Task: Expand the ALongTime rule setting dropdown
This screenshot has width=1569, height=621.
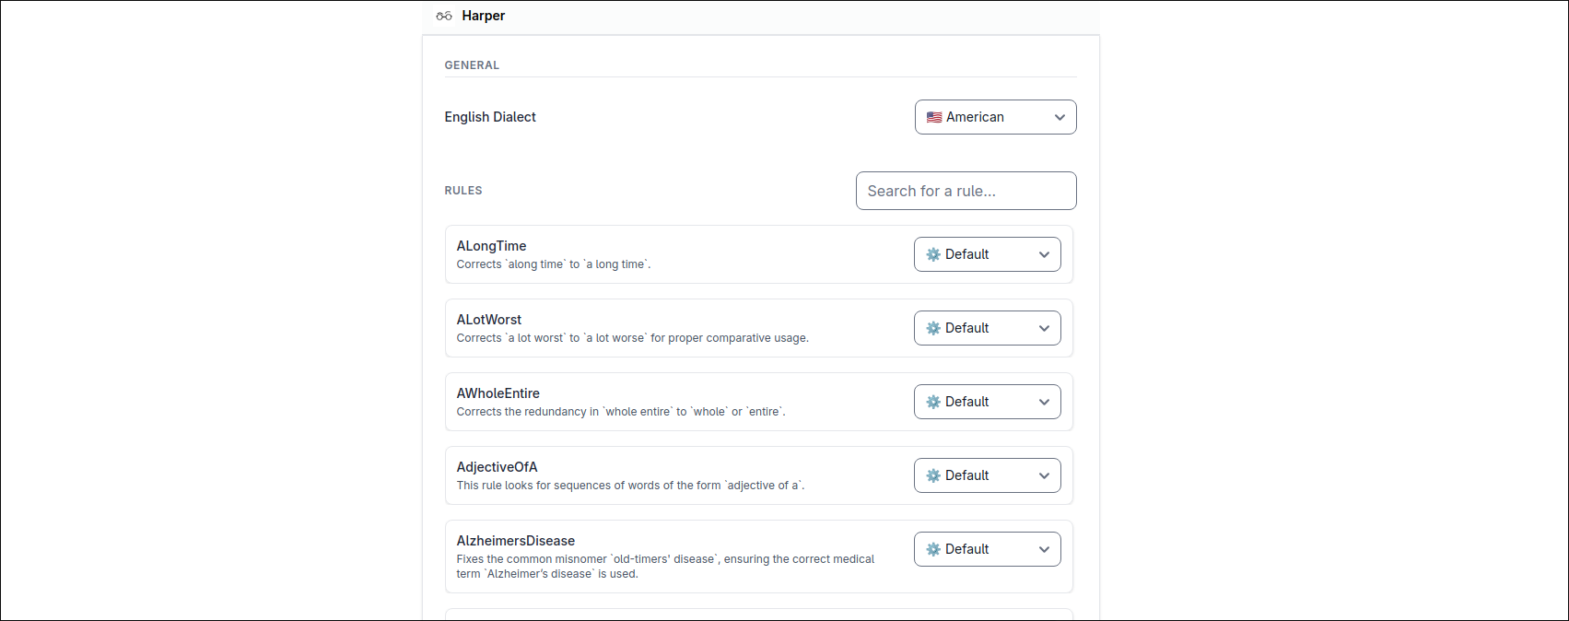Action: [x=987, y=254]
